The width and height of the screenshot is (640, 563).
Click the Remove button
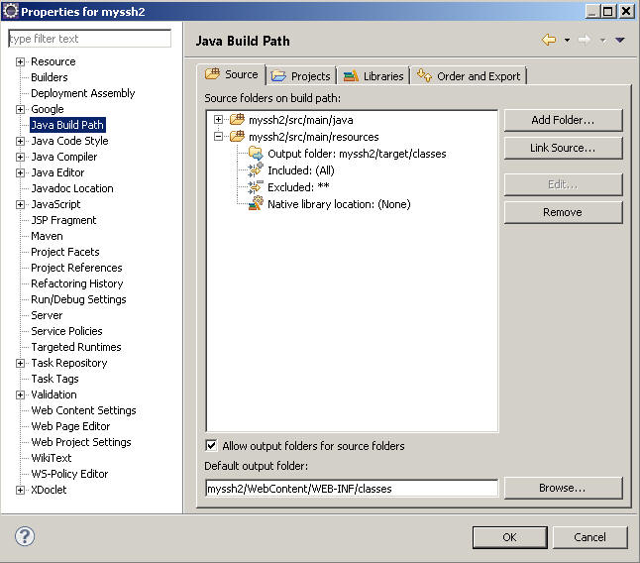(x=563, y=212)
